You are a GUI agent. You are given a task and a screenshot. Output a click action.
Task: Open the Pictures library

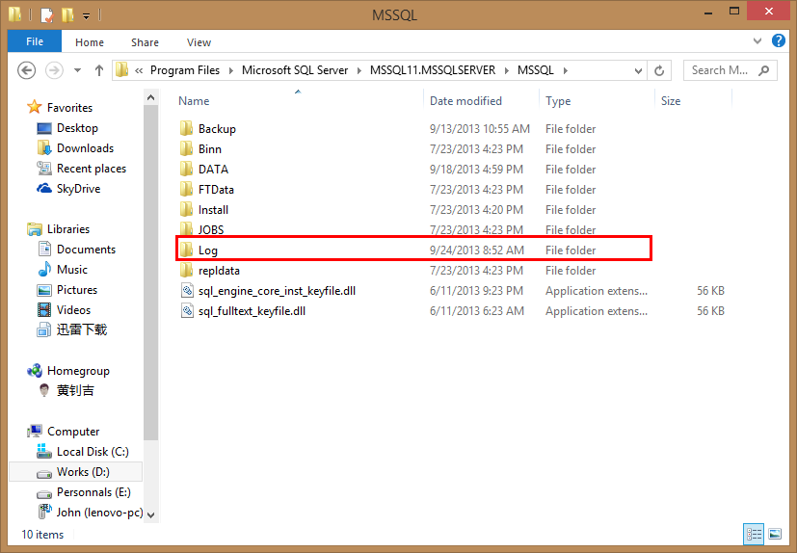click(x=77, y=290)
